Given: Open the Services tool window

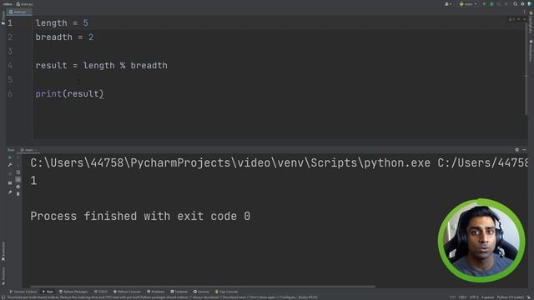Looking at the screenshot, I should click(x=201, y=292).
